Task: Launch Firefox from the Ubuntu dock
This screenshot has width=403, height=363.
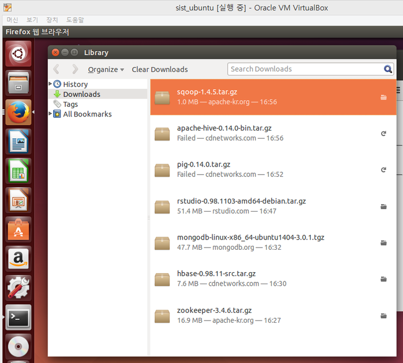Action: (x=19, y=112)
